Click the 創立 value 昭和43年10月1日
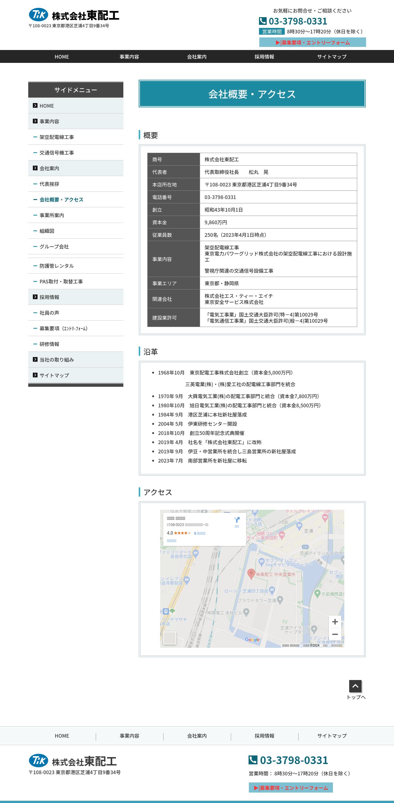The width and height of the screenshot is (394, 803). pyautogui.click(x=224, y=210)
